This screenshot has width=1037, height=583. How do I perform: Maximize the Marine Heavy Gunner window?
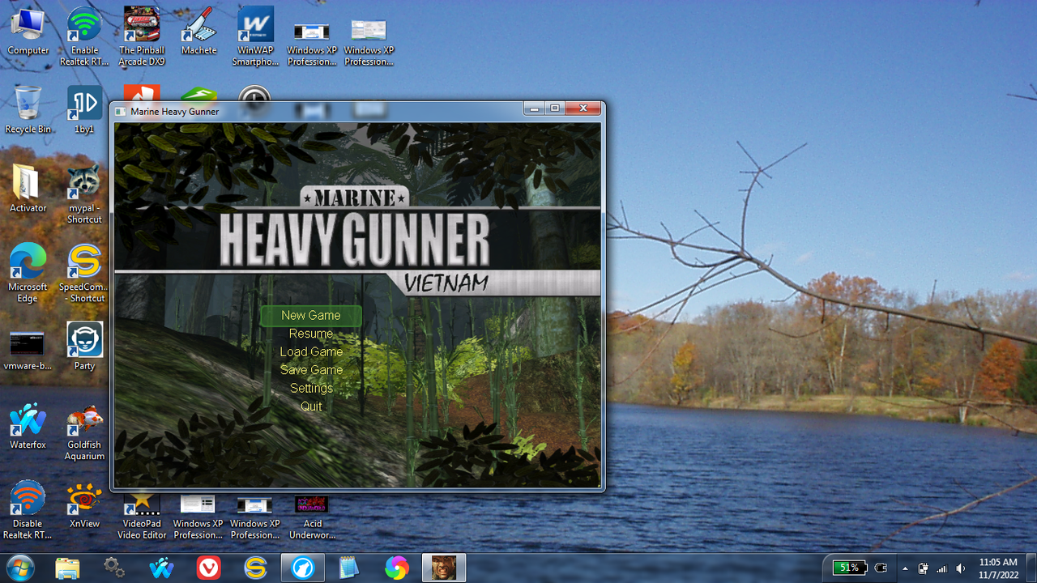(555, 108)
